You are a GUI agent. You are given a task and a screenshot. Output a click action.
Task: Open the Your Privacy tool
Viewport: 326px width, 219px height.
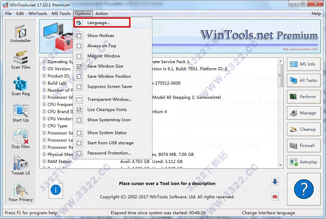point(21,192)
